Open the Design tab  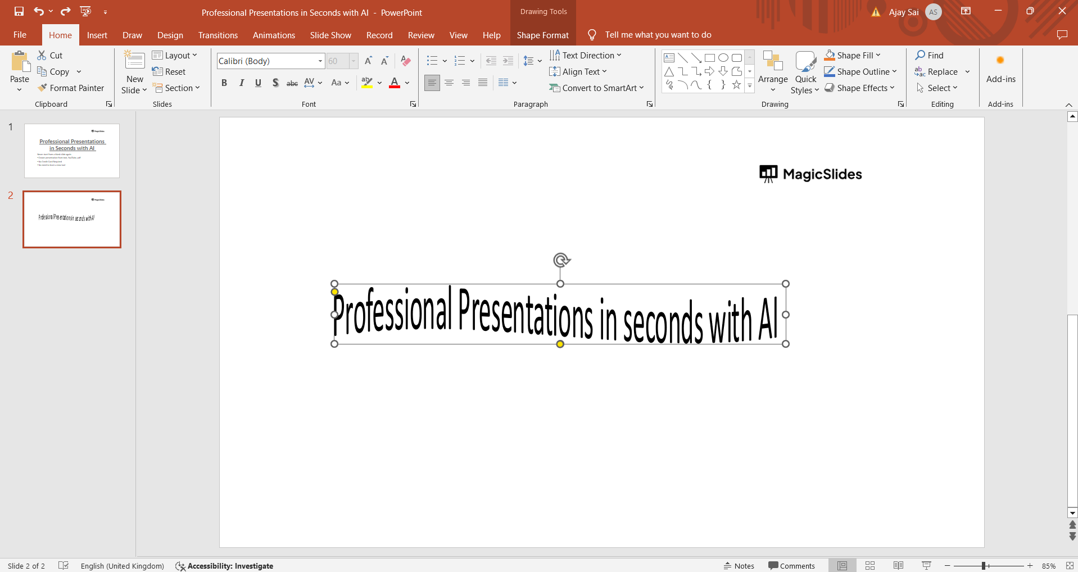[x=170, y=35]
